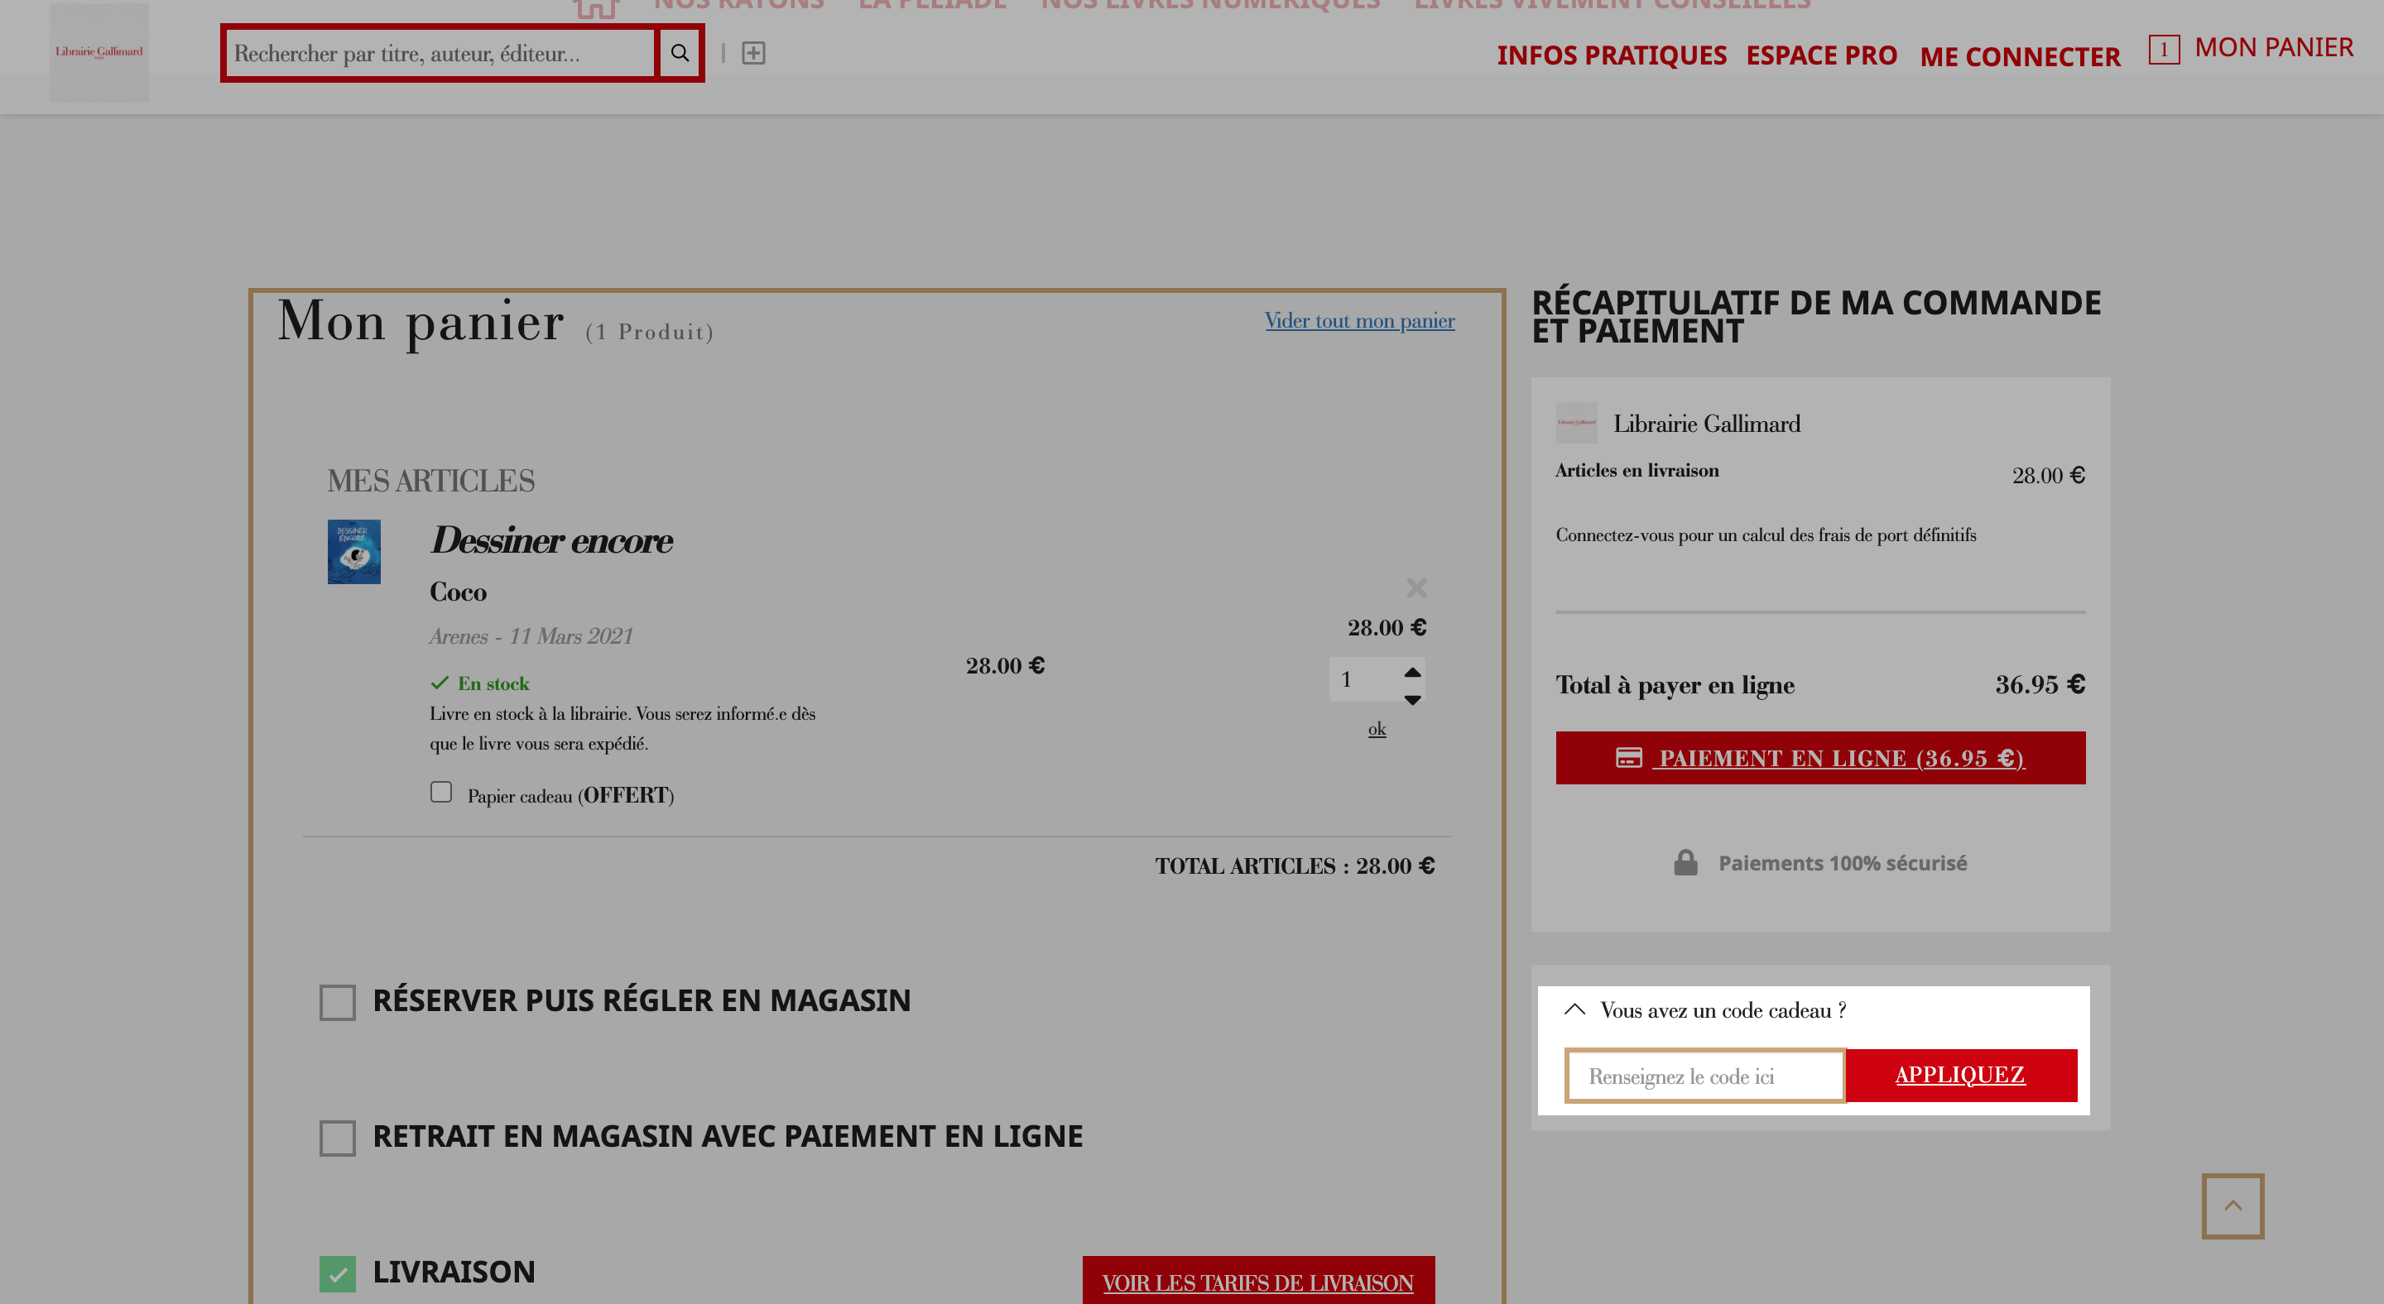
Task: Remove Dessiner encore with X icon
Action: coord(1416,587)
